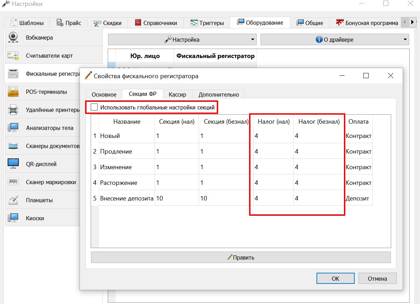
Task: Open the Сканеры документов scanner icon
Action: (x=13, y=146)
